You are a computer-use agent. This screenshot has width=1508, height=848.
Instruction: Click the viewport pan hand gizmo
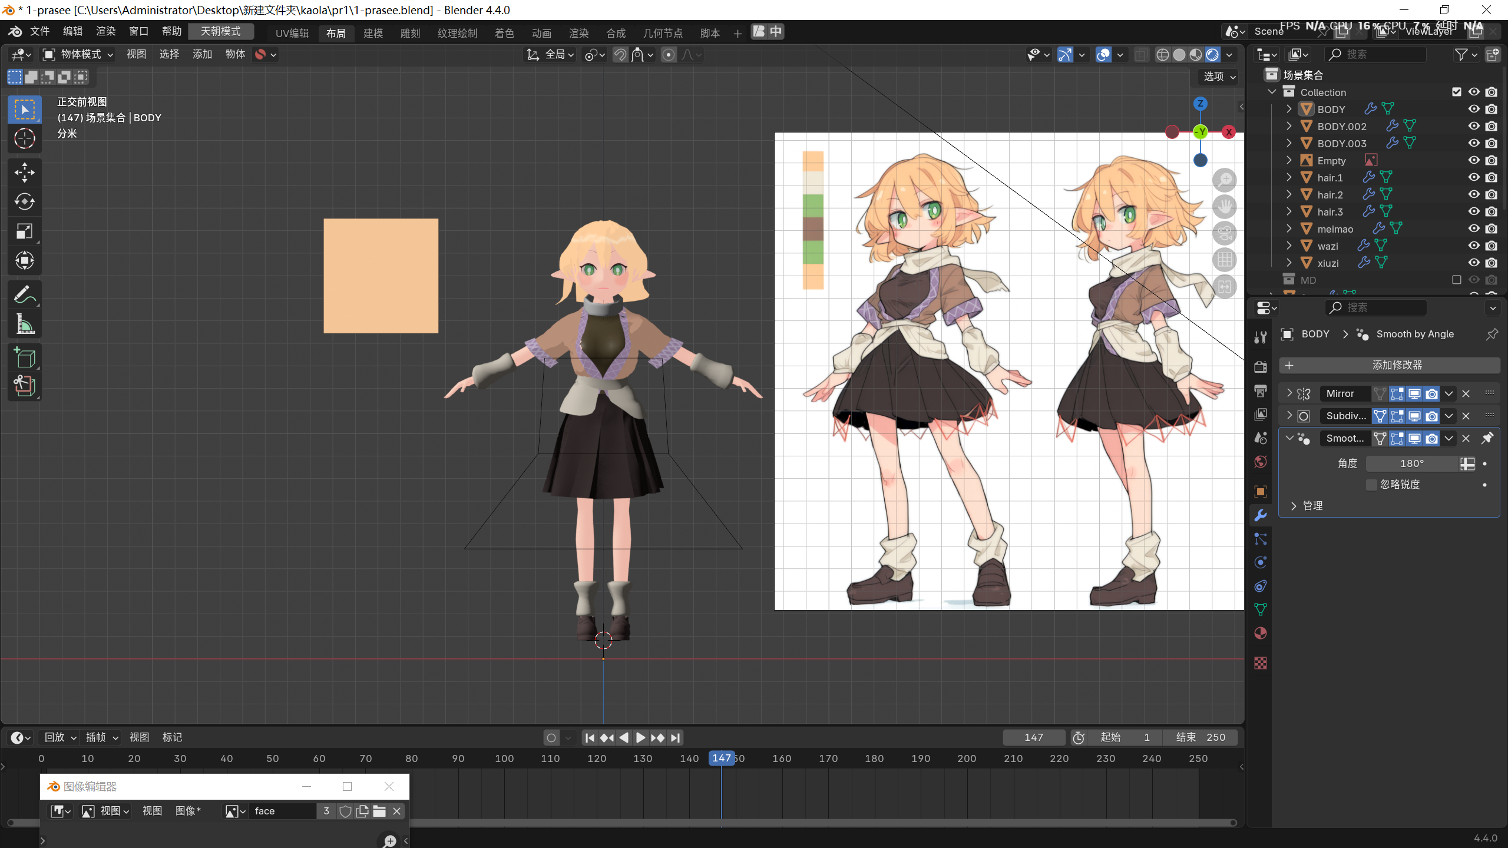pos(1225,207)
